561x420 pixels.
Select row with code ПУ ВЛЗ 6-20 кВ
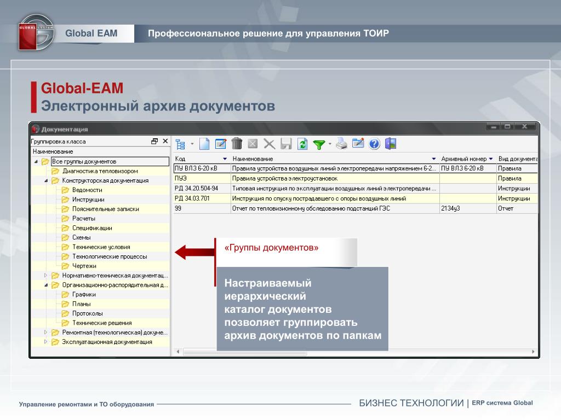click(356, 168)
